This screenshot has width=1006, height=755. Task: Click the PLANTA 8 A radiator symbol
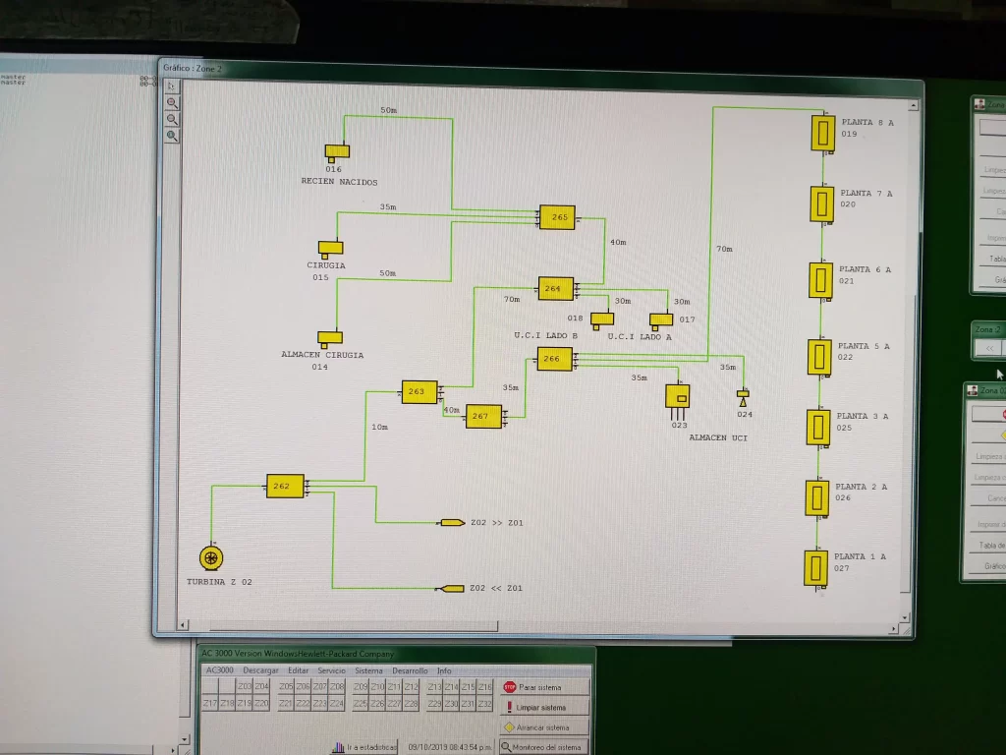[x=821, y=132]
